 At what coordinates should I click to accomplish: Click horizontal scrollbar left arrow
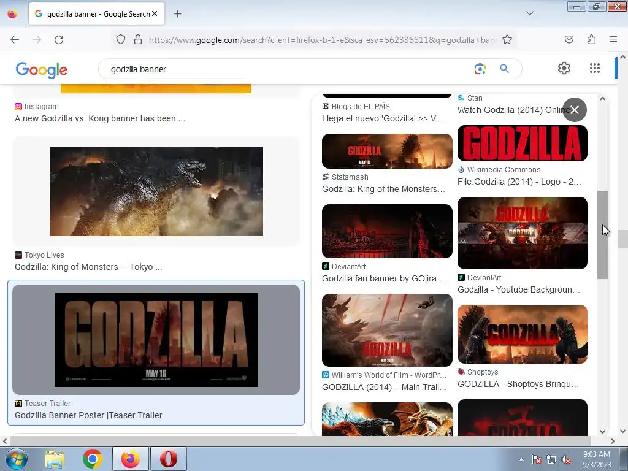coord(5,442)
